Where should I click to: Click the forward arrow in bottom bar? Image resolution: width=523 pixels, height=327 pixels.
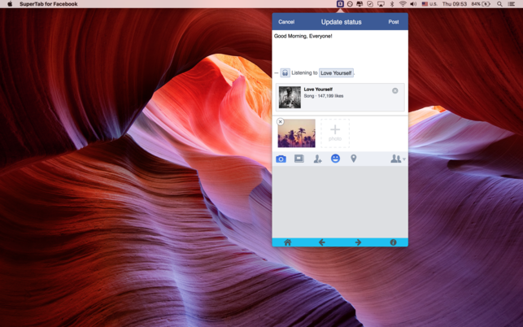click(358, 242)
